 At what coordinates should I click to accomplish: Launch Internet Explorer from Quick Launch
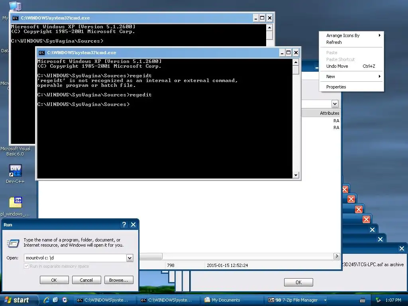[x=47, y=300]
